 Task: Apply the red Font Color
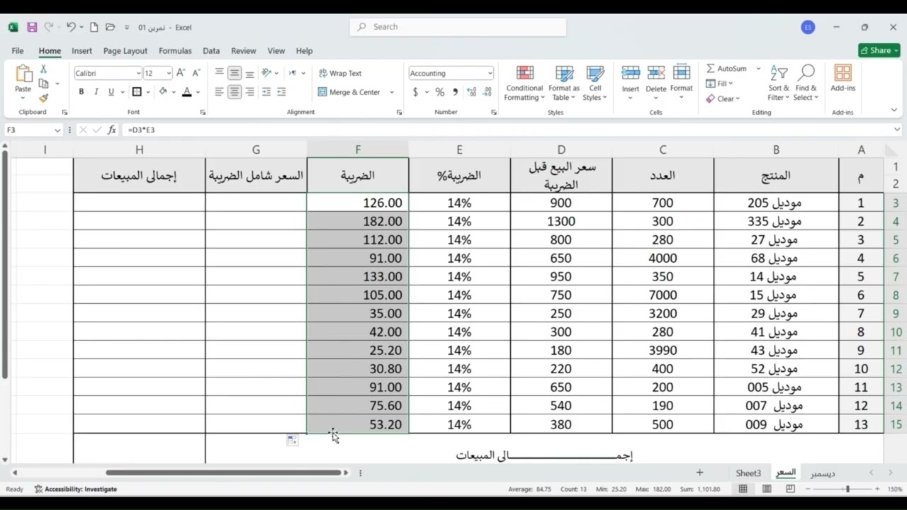187,92
